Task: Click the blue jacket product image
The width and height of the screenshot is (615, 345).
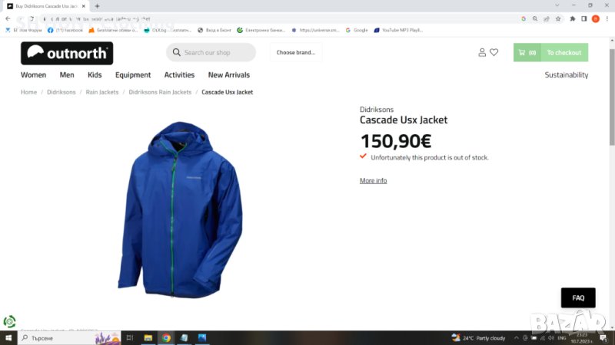Action: point(181,209)
